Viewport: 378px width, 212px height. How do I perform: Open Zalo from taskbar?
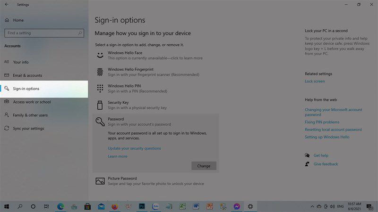(x=155, y=206)
